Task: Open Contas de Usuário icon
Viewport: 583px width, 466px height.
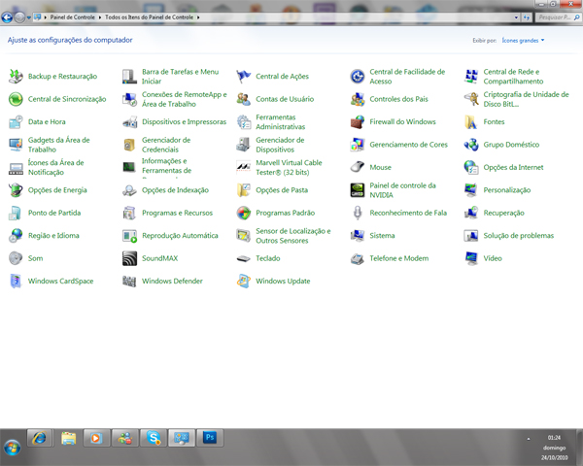Action: point(244,99)
